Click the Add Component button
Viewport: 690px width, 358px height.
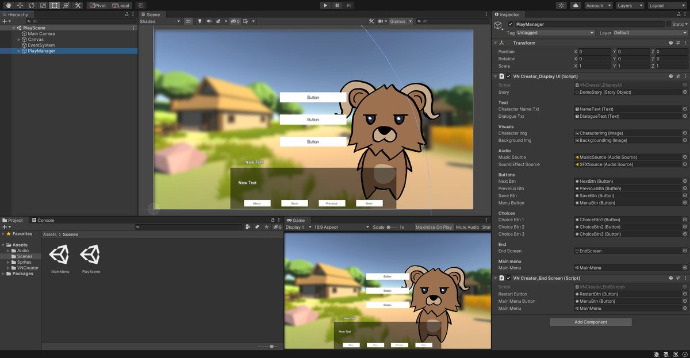[591, 322]
